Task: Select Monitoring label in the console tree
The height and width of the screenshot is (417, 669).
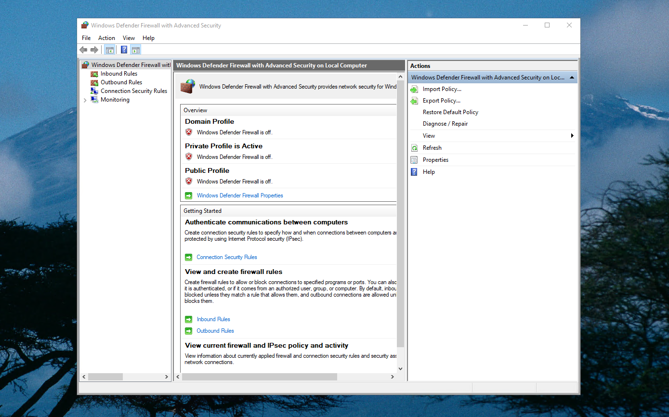Action: click(x=115, y=100)
